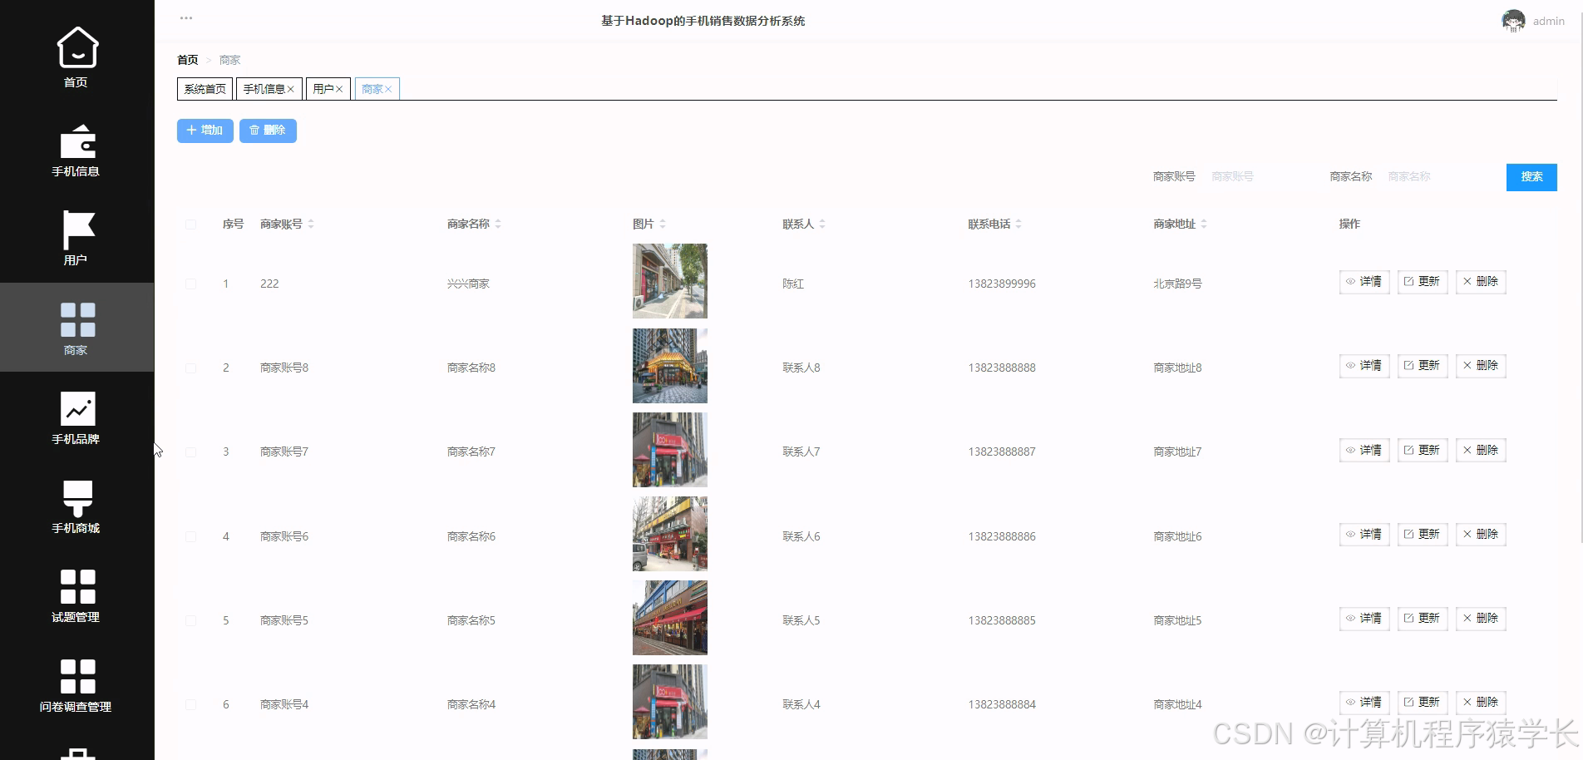Screen dimensions: 1583x760
Task: Switch to the 商家 tab
Action: pos(372,89)
